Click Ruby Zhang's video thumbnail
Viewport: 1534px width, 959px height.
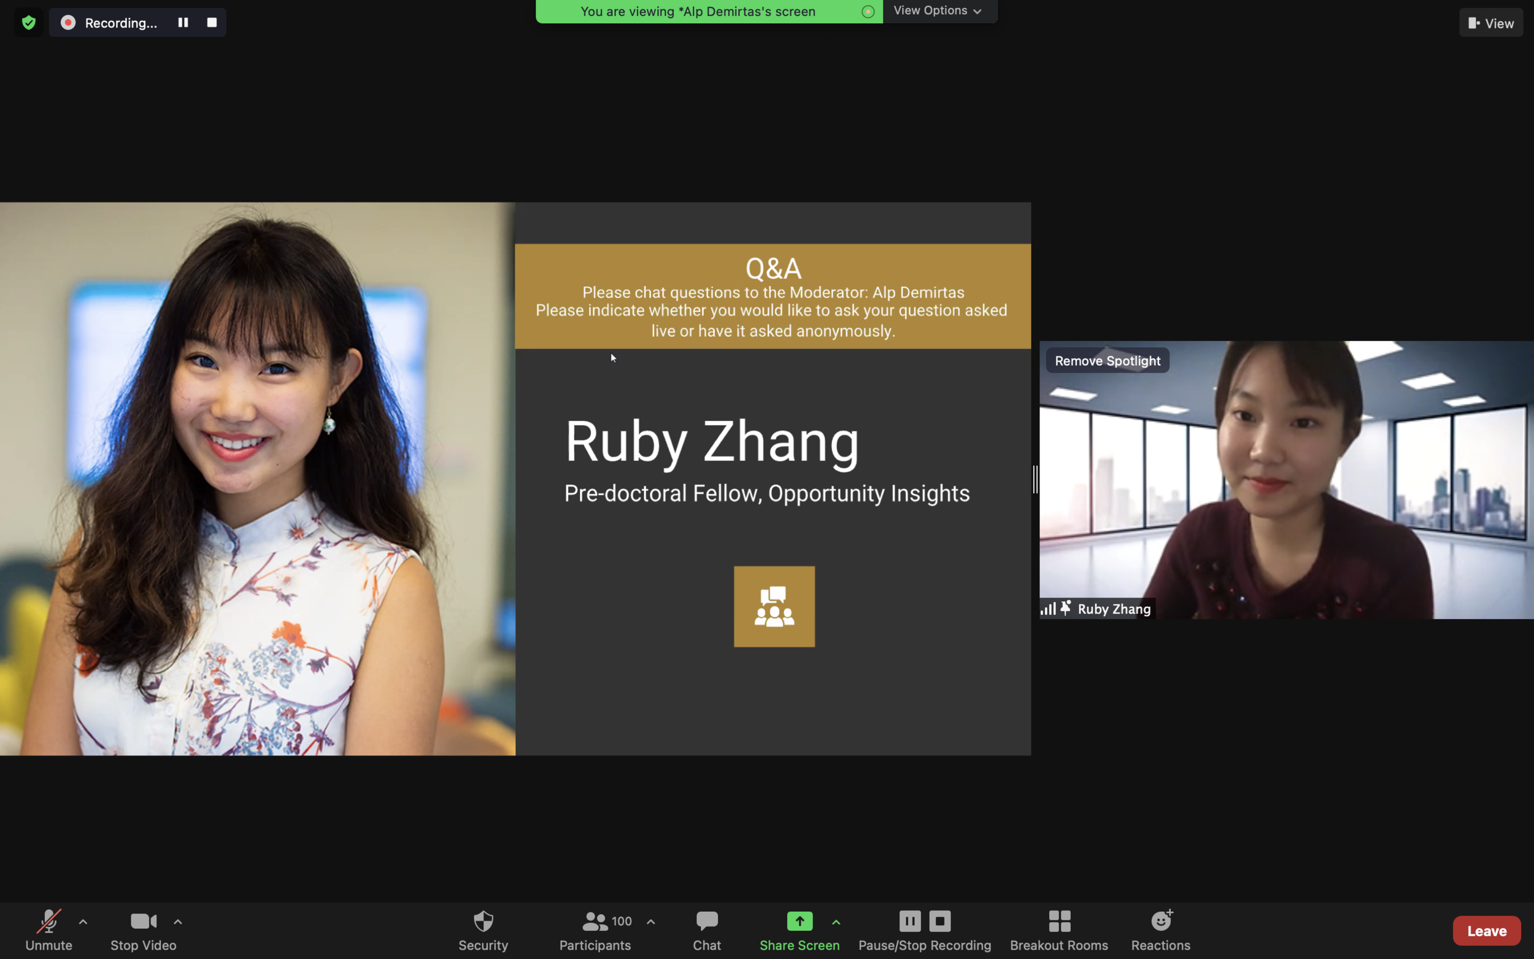[1286, 480]
